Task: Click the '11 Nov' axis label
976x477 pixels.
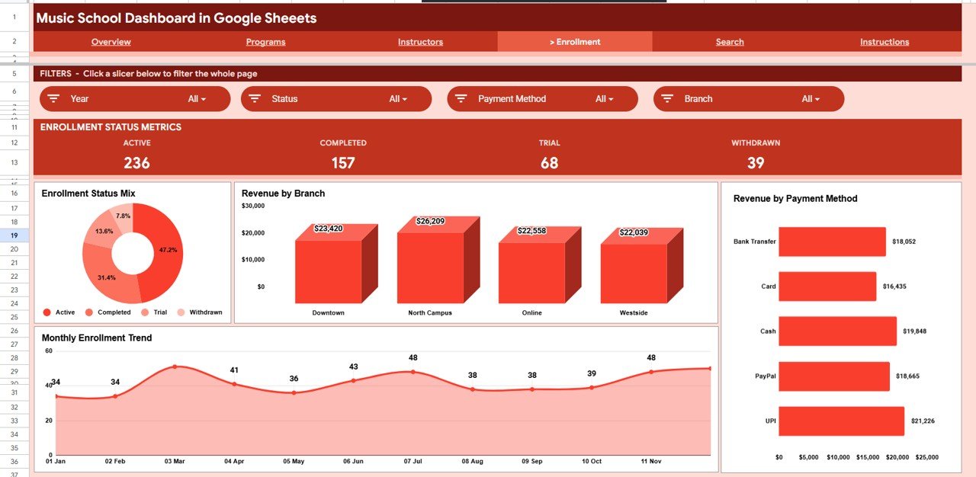Action: click(x=650, y=461)
